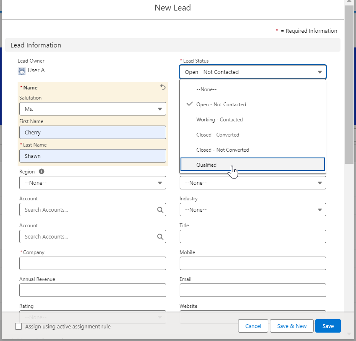
Task: Click the scrollbar up arrow at top right
Action: (x=349, y=3)
